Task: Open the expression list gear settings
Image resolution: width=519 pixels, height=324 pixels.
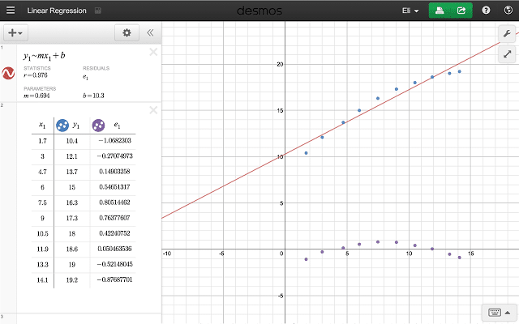Action: [x=127, y=32]
